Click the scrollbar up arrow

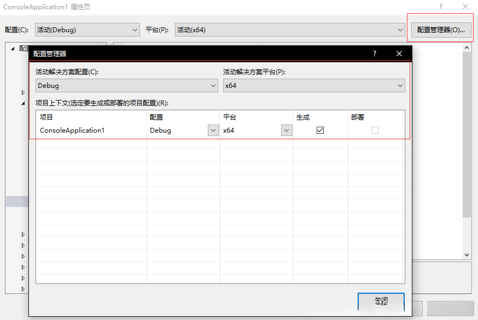pyautogui.click(x=467, y=47)
